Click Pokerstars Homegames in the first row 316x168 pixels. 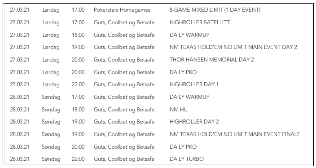122,10
